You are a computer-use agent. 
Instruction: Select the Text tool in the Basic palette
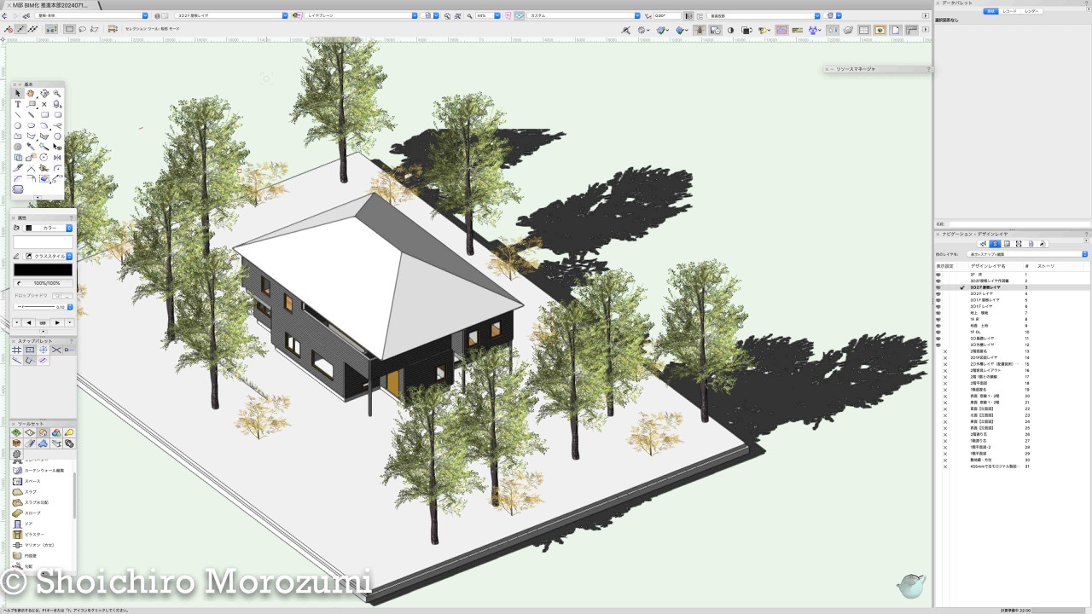(18, 104)
